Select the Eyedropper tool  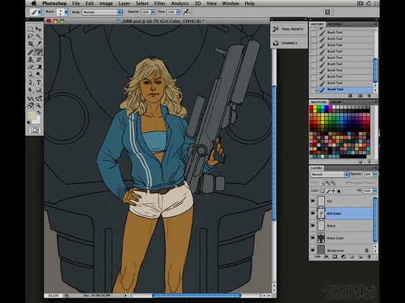[38, 44]
